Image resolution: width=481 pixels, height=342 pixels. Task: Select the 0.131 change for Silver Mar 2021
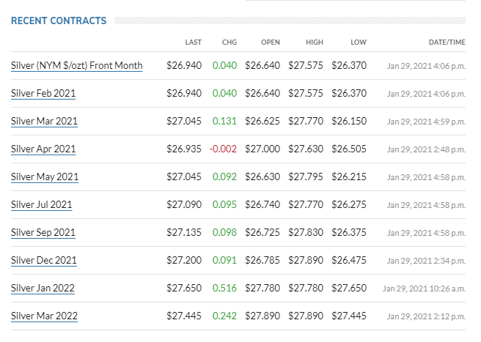pyautogui.click(x=224, y=122)
